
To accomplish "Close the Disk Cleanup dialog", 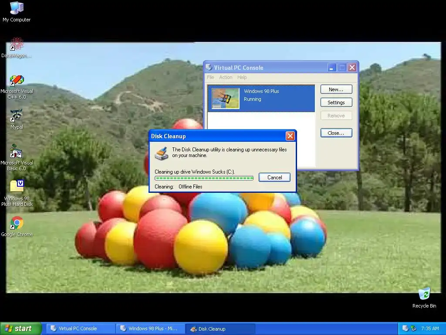I will pos(290,136).
